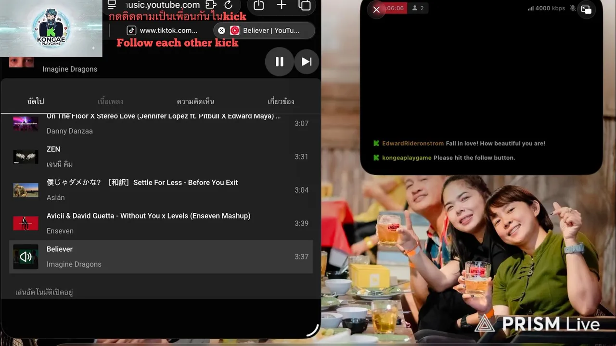Select the Believer track in queue
The image size is (616, 346).
pyautogui.click(x=161, y=257)
